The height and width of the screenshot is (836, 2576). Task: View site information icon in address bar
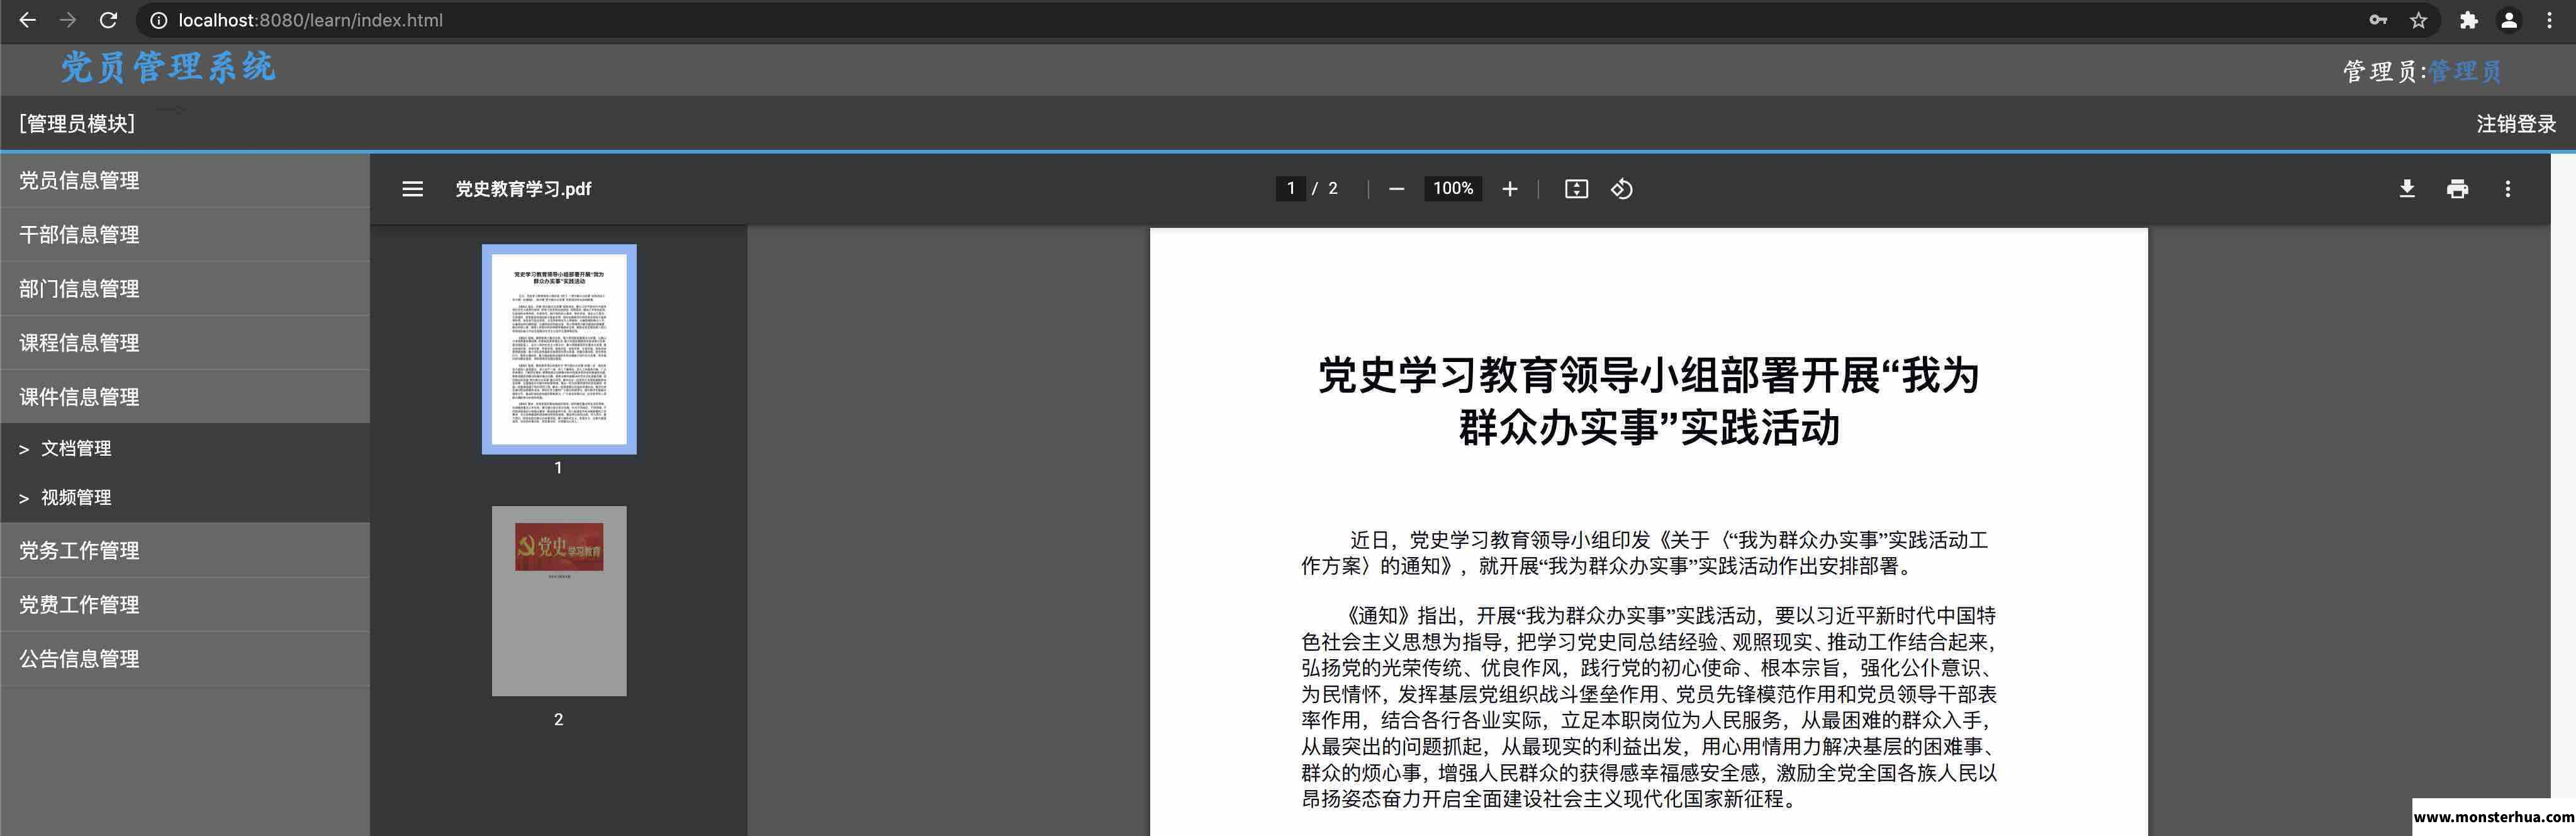pyautogui.click(x=158, y=20)
